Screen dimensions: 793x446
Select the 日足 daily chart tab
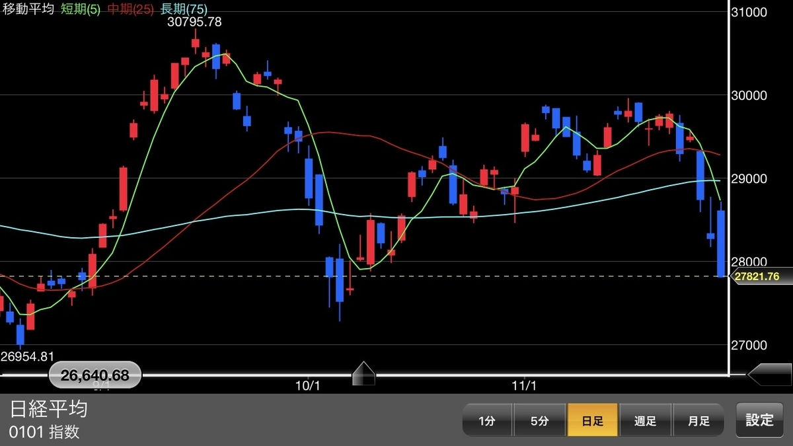click(x=592, y=421)
